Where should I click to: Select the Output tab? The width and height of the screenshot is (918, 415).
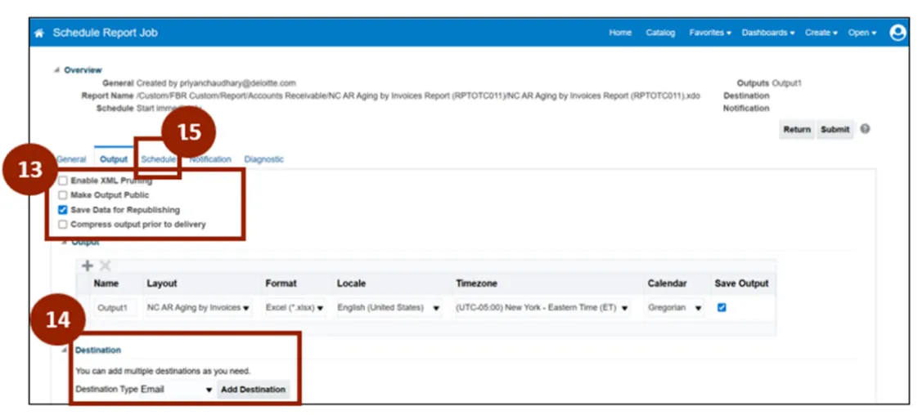coord(114,159)
